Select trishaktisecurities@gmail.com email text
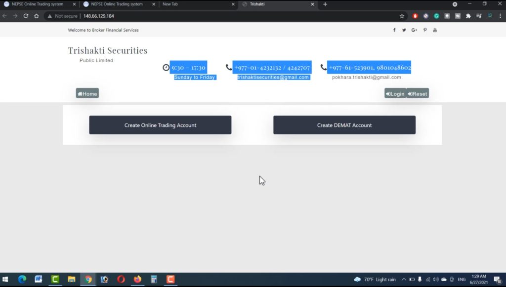 click(273, 78)
